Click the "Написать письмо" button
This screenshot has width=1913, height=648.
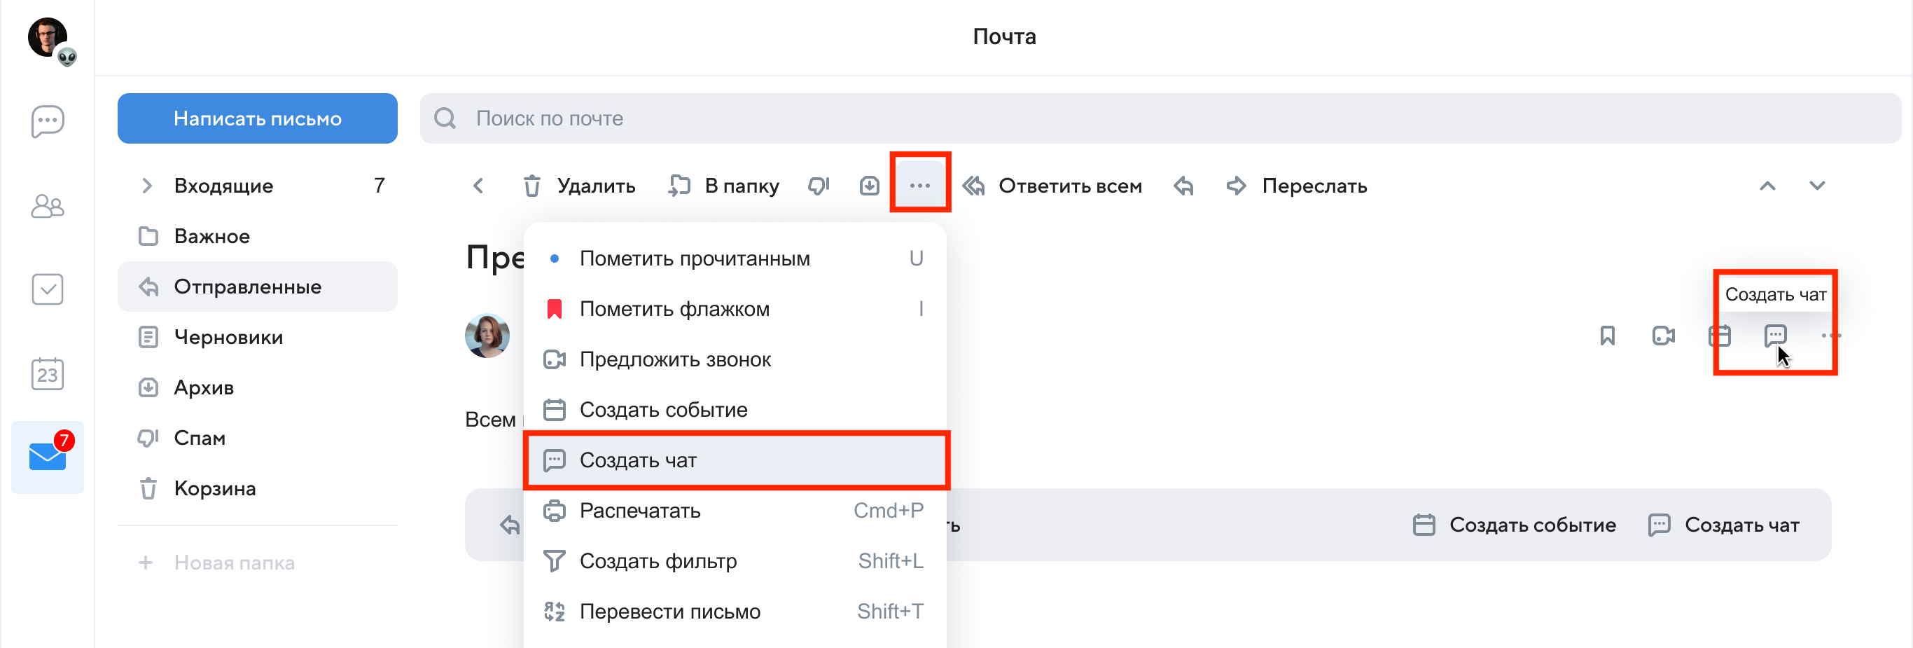(x=257, y=118)
